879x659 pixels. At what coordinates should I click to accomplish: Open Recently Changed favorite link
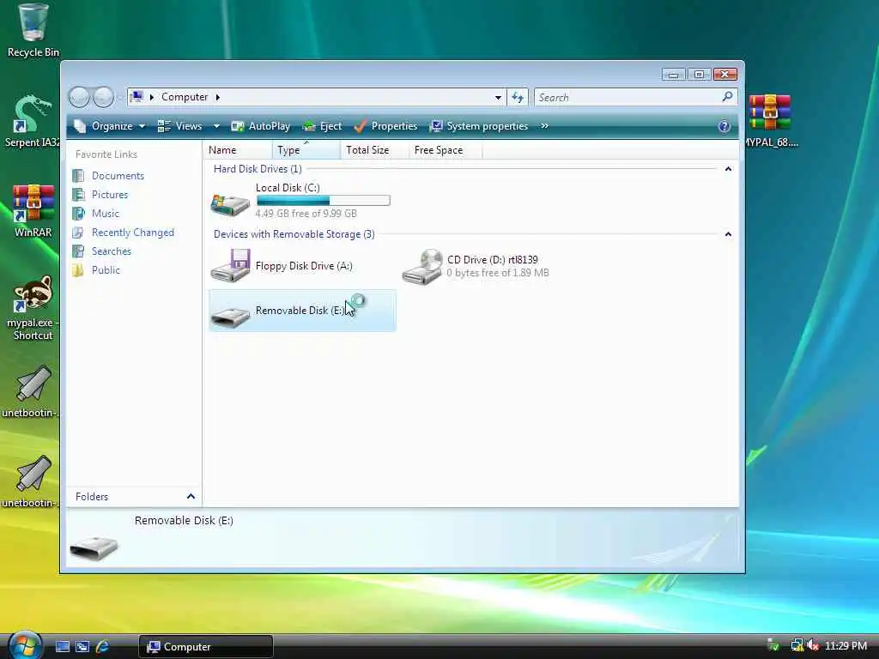133,233
